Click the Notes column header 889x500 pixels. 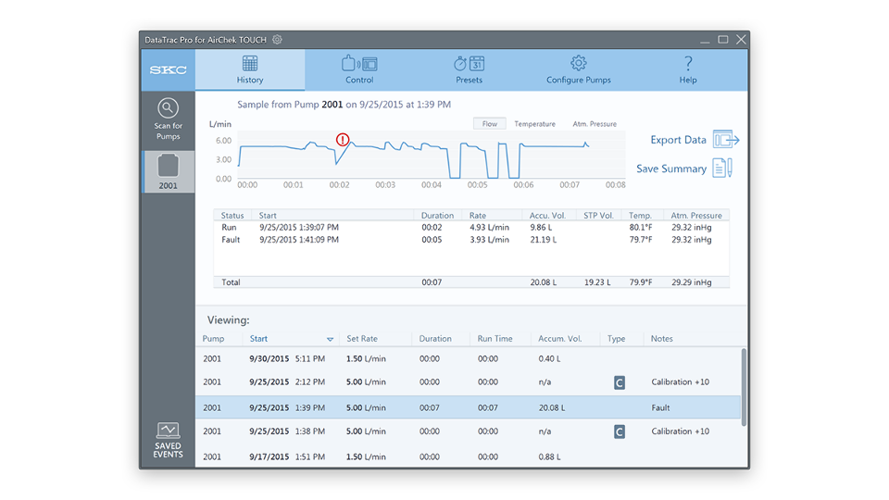pos(661,339)
